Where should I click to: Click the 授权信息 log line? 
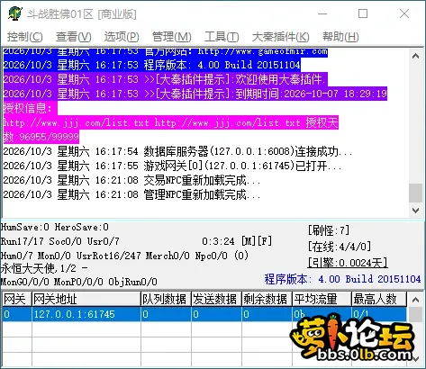30,108
